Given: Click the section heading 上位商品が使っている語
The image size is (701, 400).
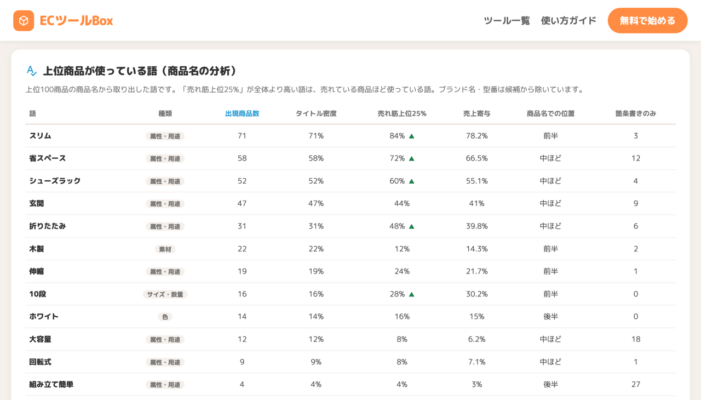Looking at the screenshot, I should pyautogui.click(x=140, y=71).
